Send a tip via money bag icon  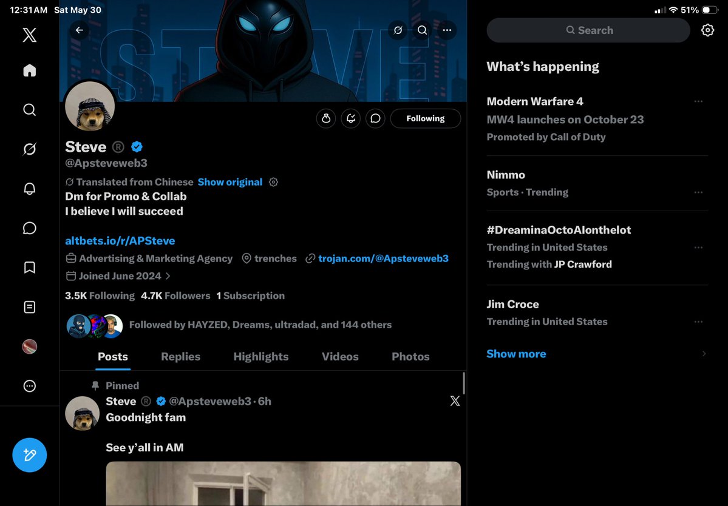pyautogui.click(x=326, y=118)
